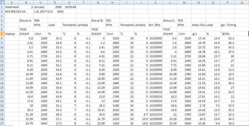
Task: Select the lambda cell '10.9'
Action: 141,119
